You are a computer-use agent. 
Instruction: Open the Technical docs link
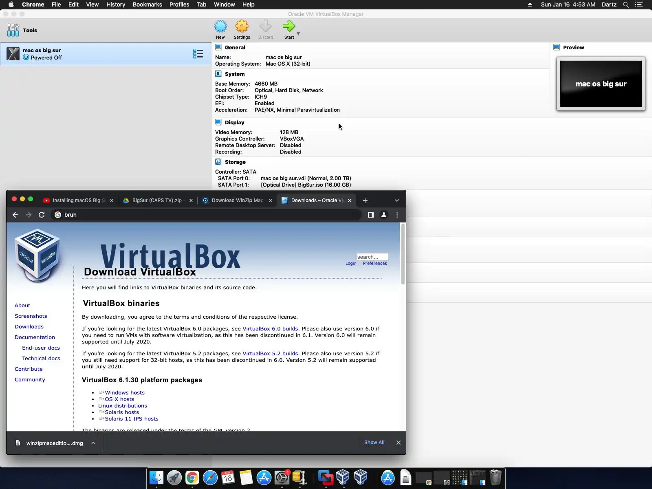(41, 359)
